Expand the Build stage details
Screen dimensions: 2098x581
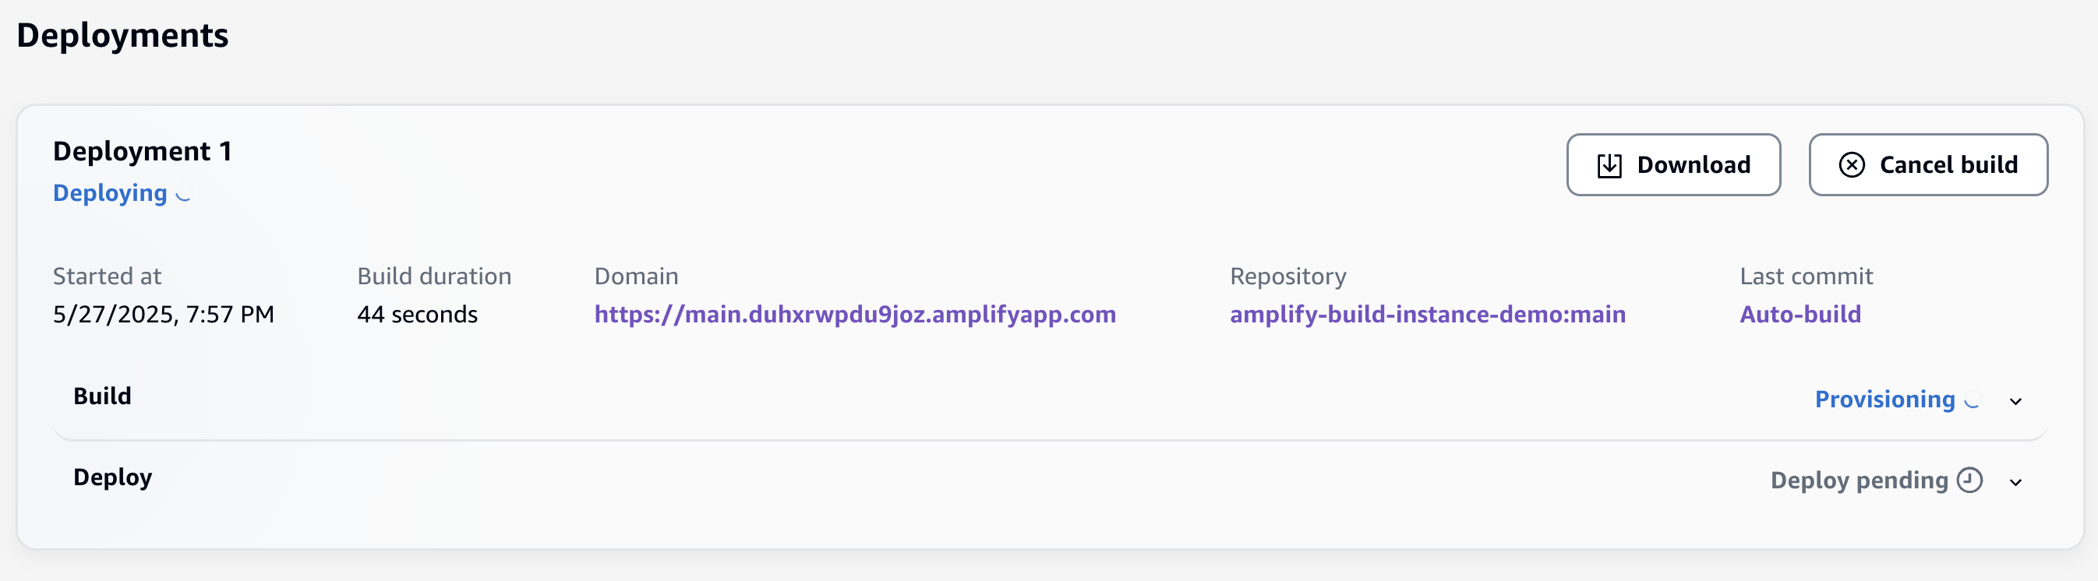tap(2015, 400)
